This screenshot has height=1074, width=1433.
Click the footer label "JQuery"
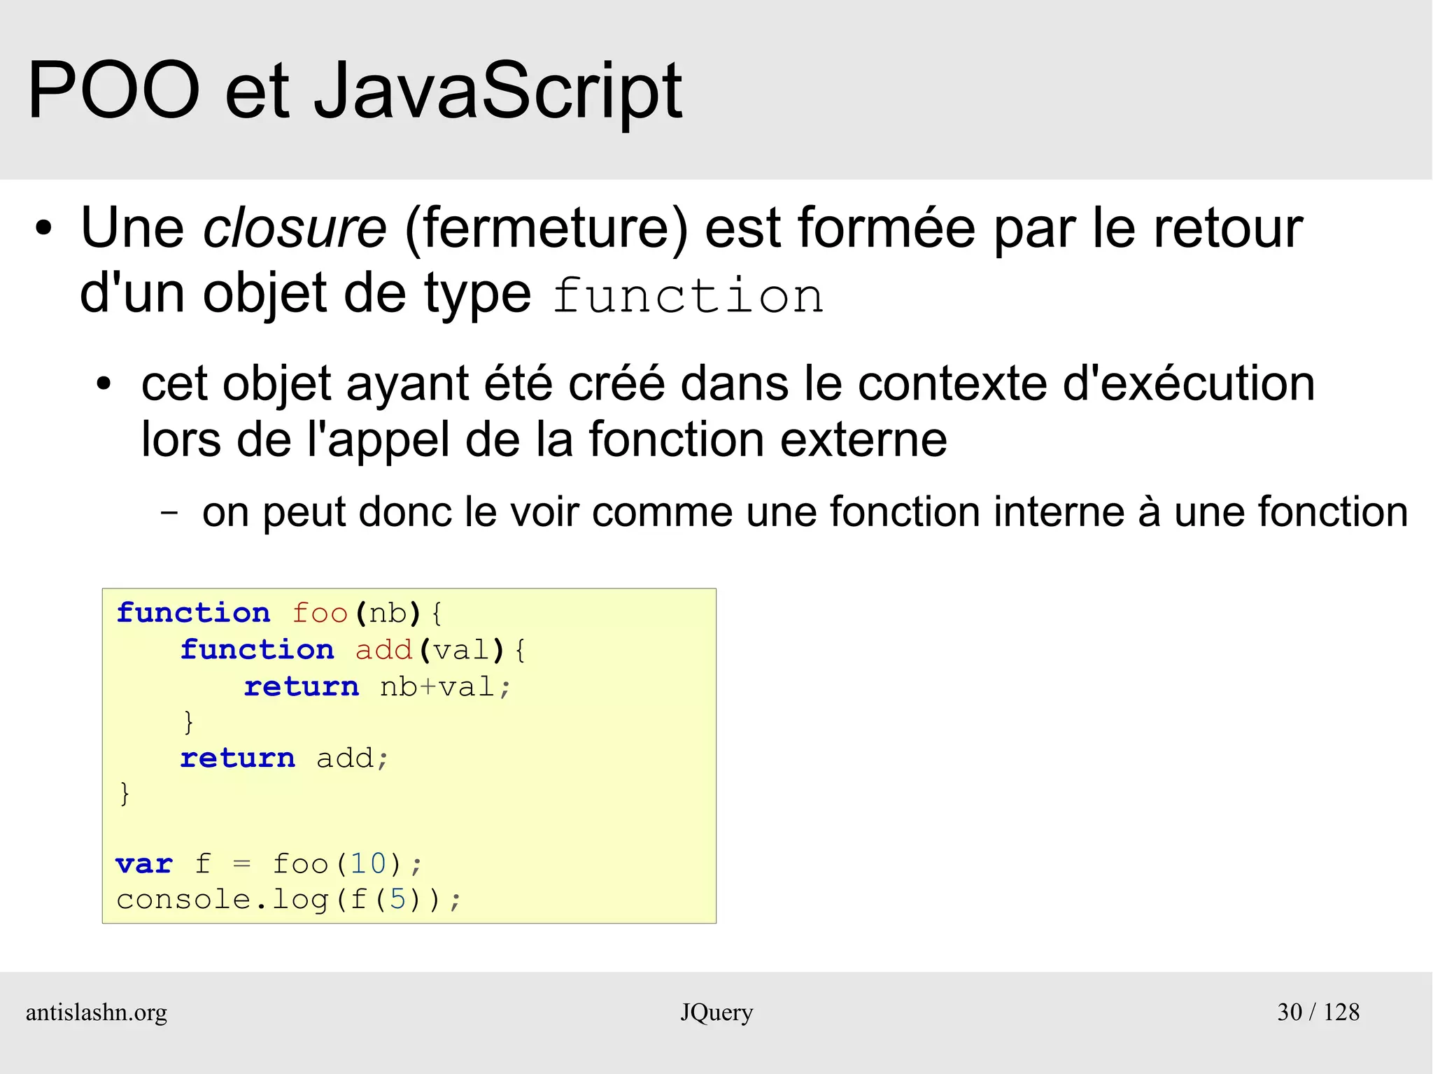tap(716, 1012)
